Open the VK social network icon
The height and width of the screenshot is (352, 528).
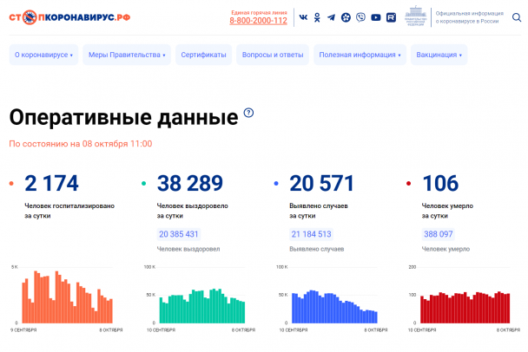point(302,17)
